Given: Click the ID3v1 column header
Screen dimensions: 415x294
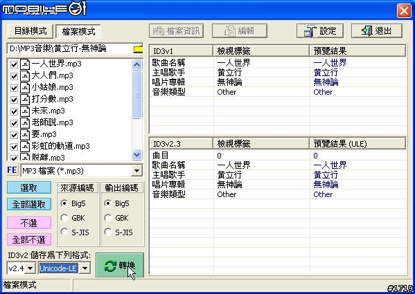Looking at the screenshot, I should click(x=182, y=50).
